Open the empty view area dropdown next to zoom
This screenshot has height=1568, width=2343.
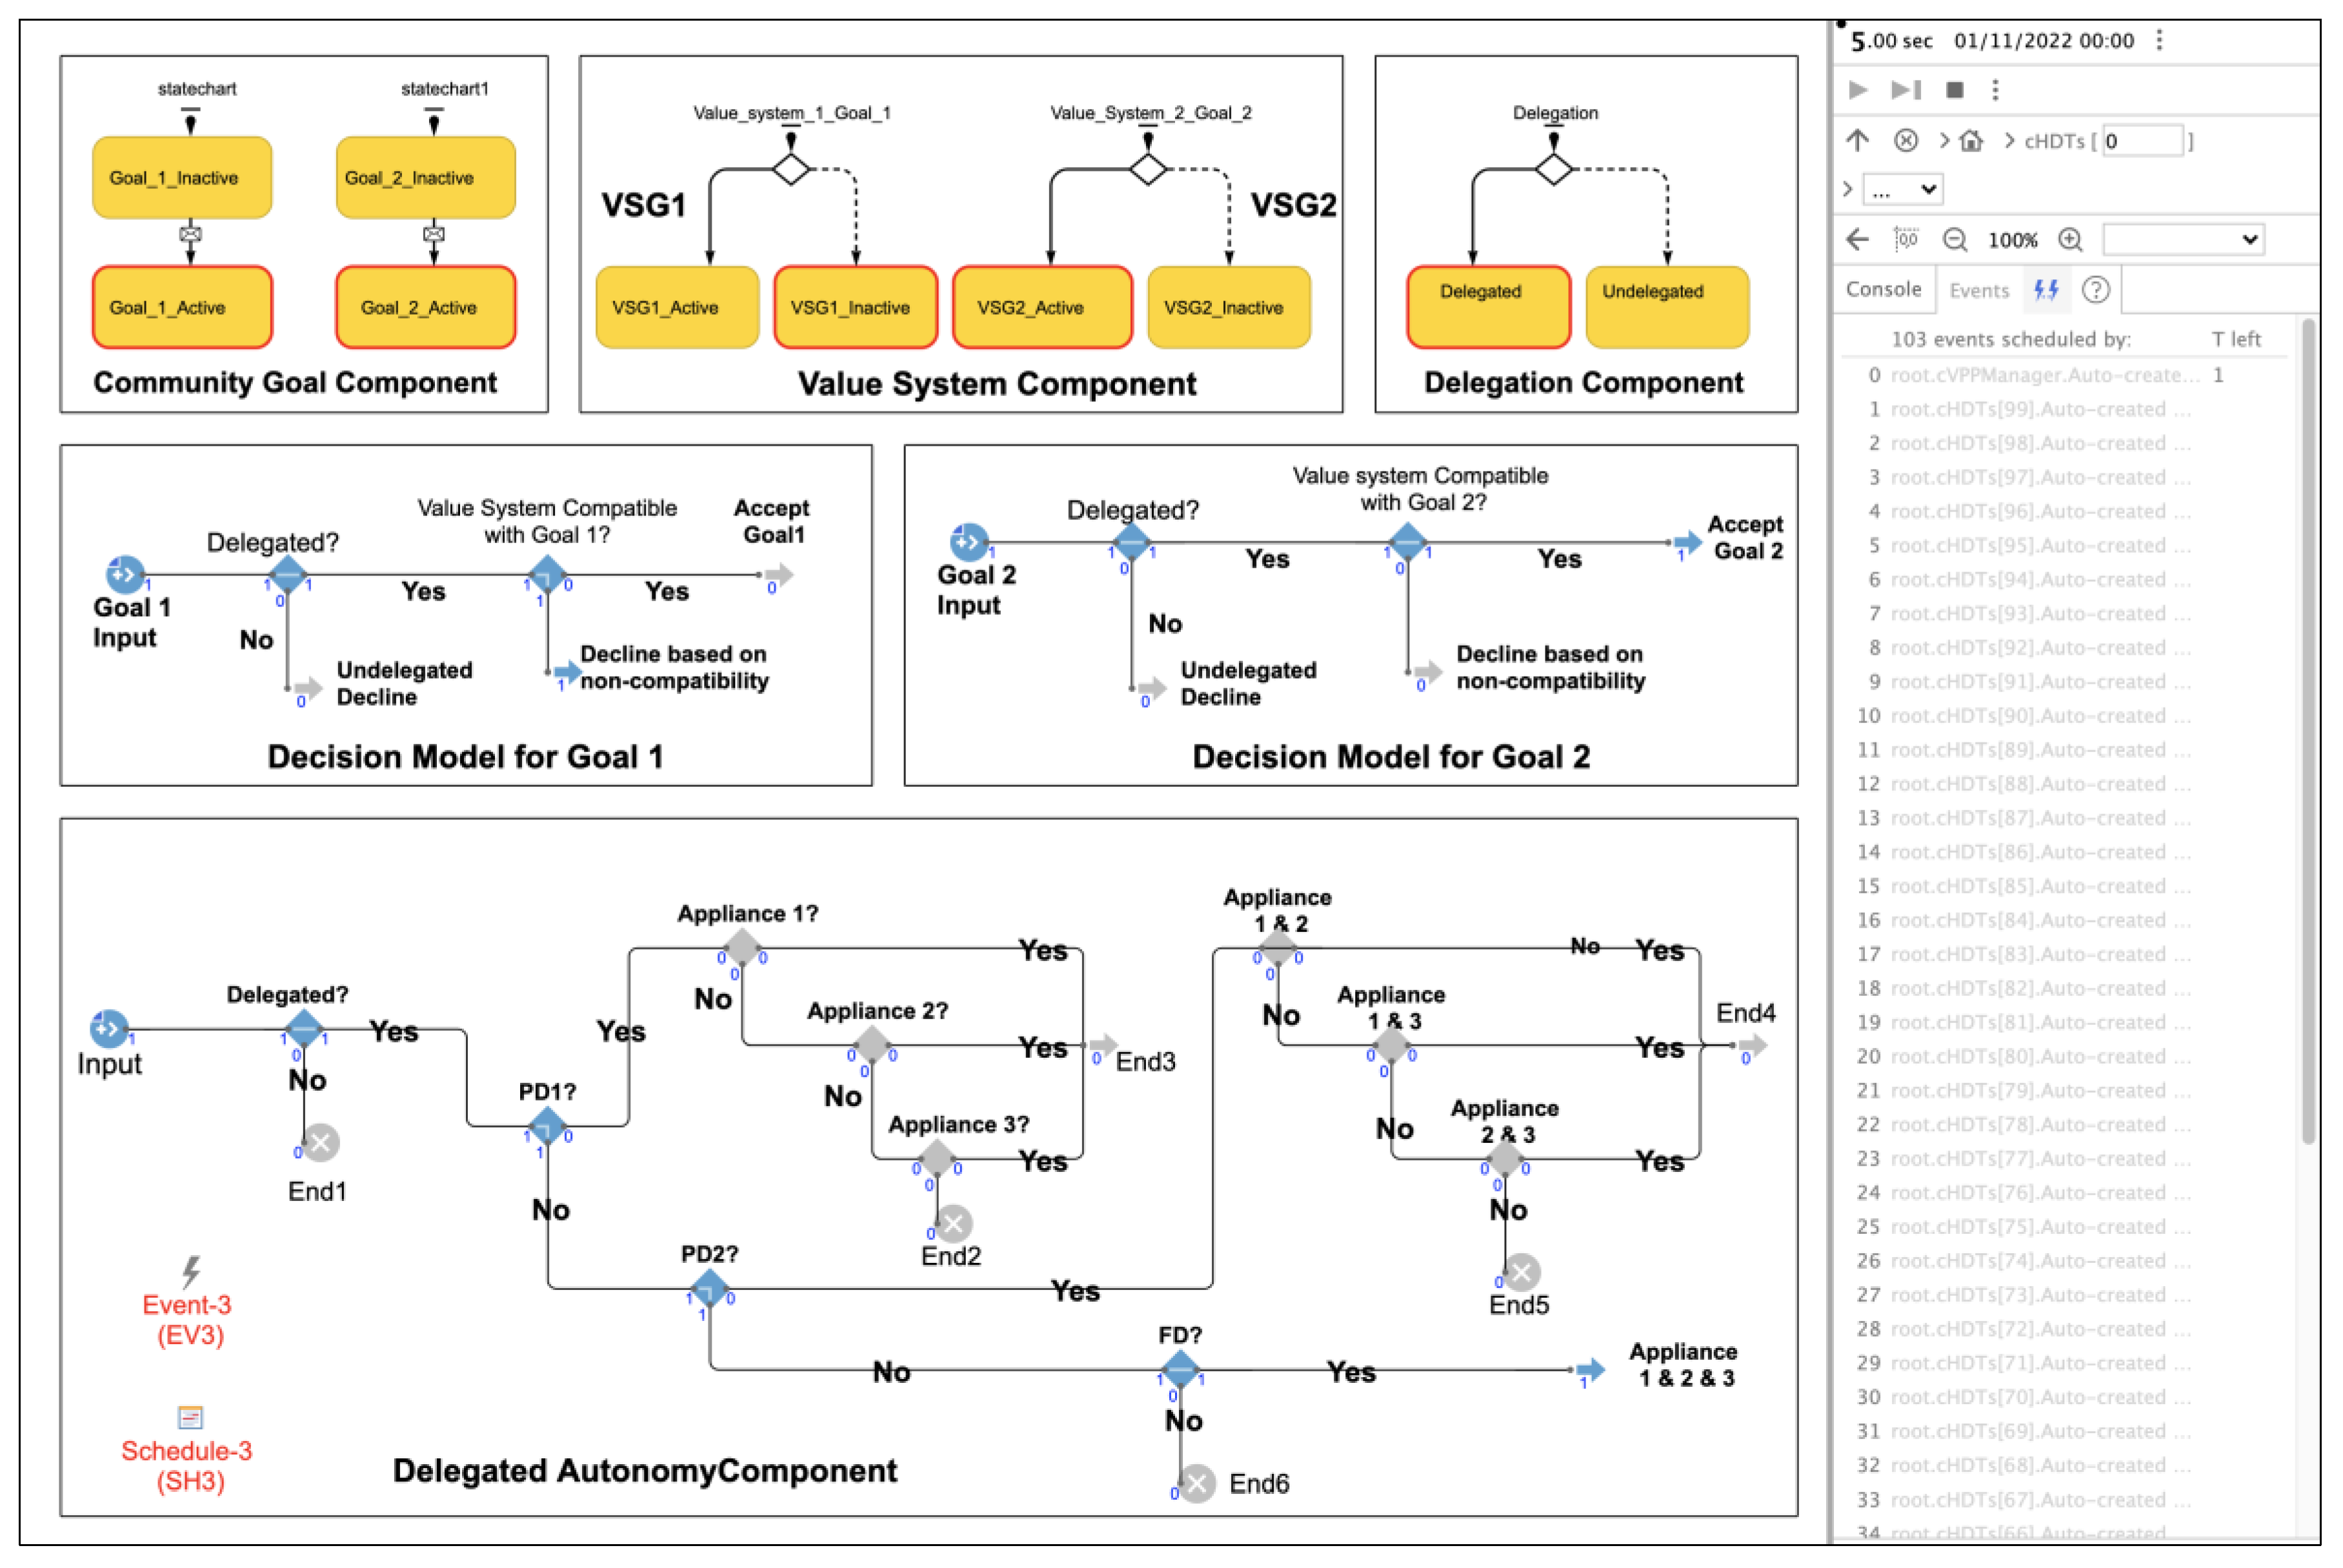tap(2183, 240)
